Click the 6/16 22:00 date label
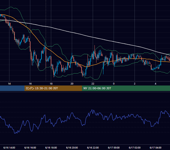 [93, 147]
